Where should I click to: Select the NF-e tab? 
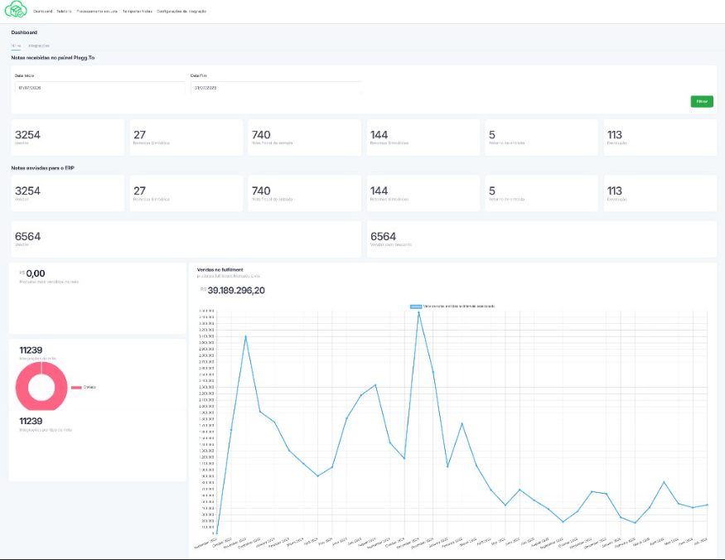pyautogui.click(x=16, y=46)
